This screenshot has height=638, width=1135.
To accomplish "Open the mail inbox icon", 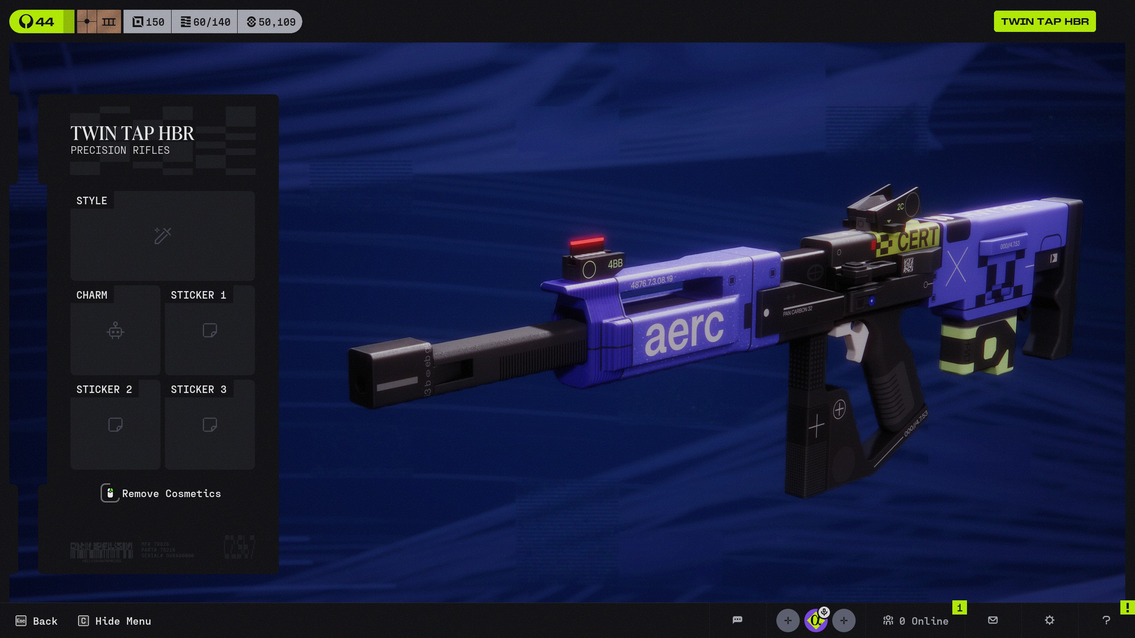I will [x=993, y=620].
